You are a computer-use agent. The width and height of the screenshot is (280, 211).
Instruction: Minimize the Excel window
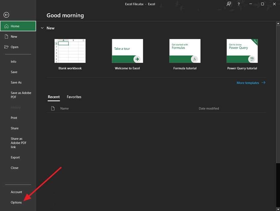(x=251, y=4)
